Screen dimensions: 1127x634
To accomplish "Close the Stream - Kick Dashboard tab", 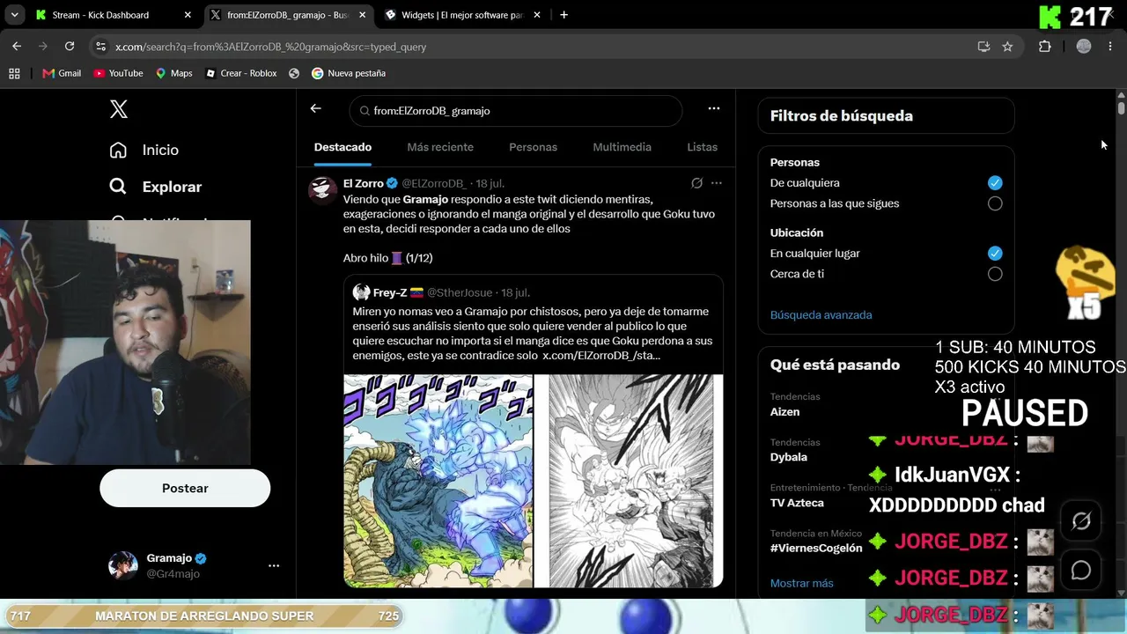I will click(188, 15).
